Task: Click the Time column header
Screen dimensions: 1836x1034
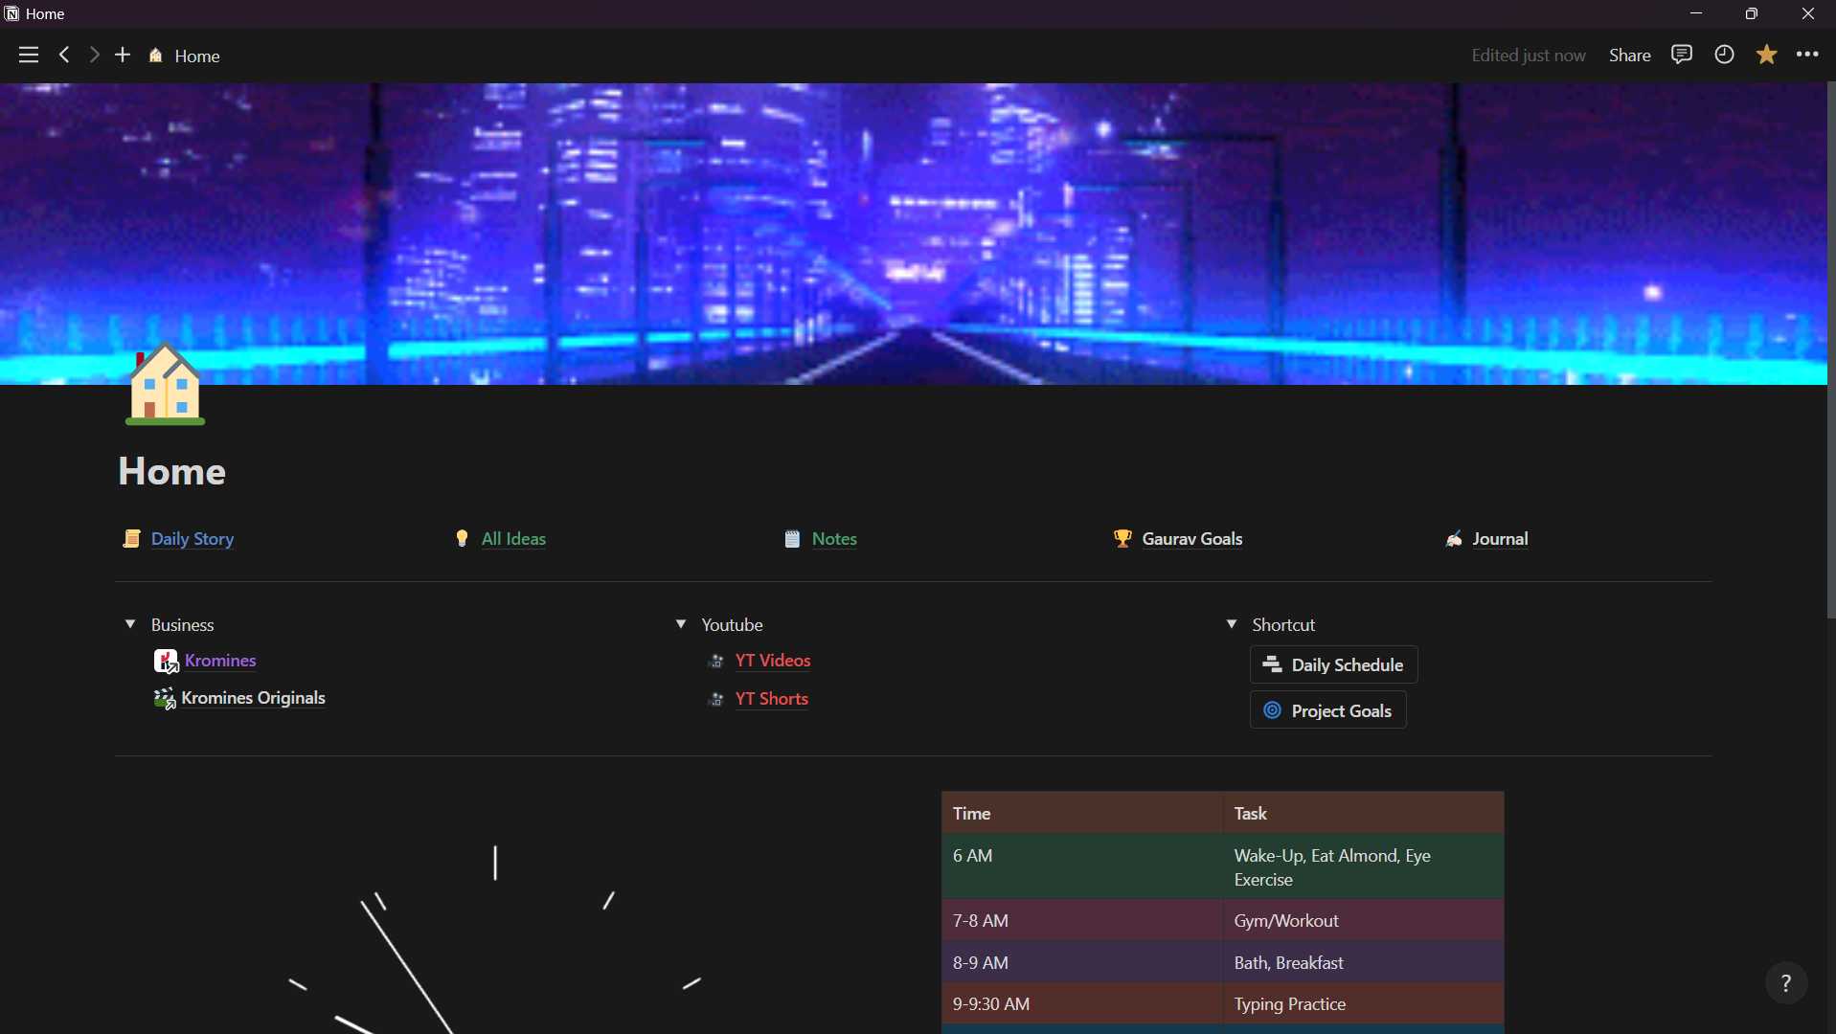Action: click(x=1082, y=813)
